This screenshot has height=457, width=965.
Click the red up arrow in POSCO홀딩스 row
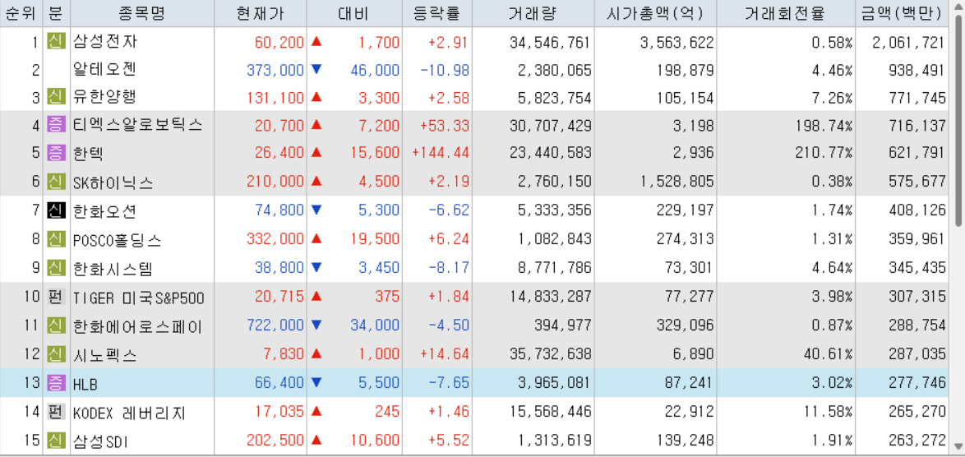pyautogui.click(x=316, y=238)
